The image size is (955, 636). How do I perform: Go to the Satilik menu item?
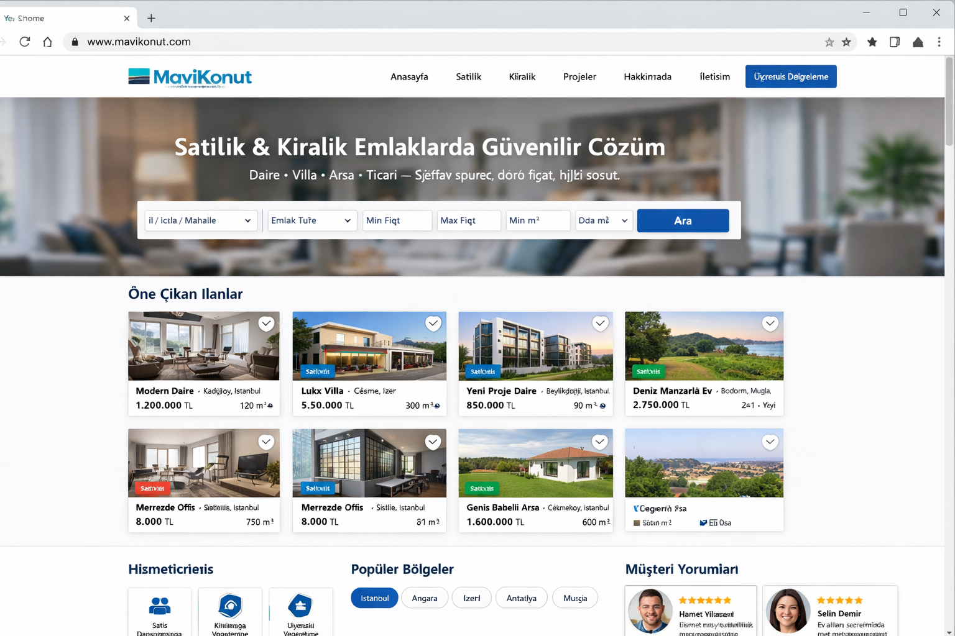click(x=468, y=76)
